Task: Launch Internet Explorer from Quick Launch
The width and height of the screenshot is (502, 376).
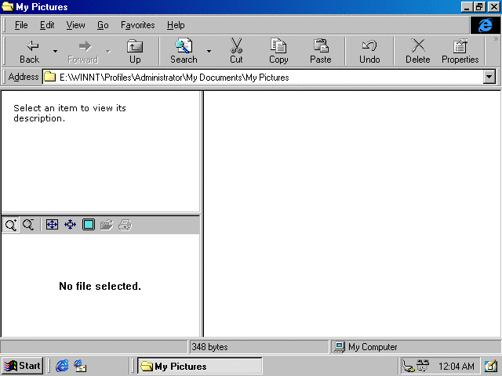Action: click(62, 366)
